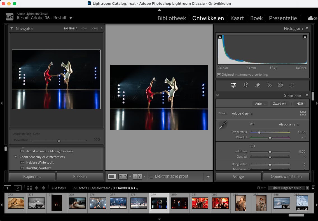Open the Spot removal tool

[258, 85]
